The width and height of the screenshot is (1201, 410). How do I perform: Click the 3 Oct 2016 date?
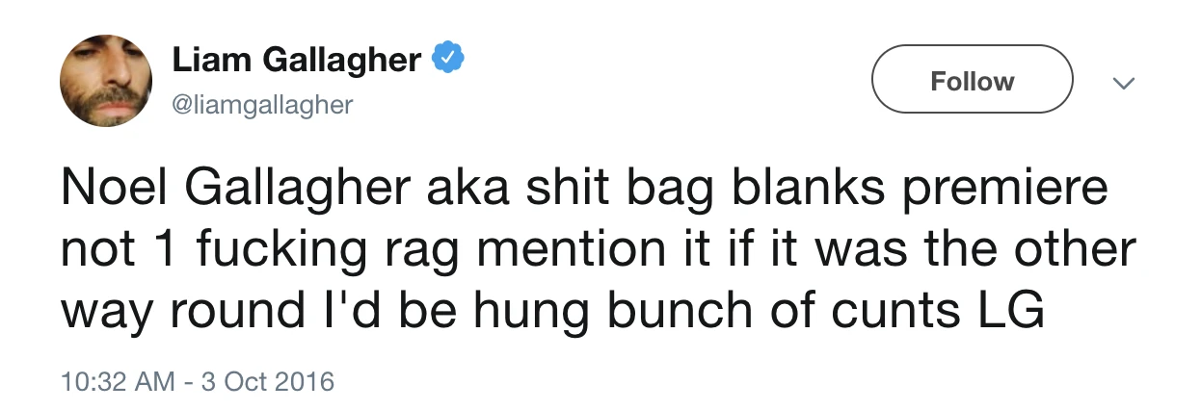(x=264, y=381)
